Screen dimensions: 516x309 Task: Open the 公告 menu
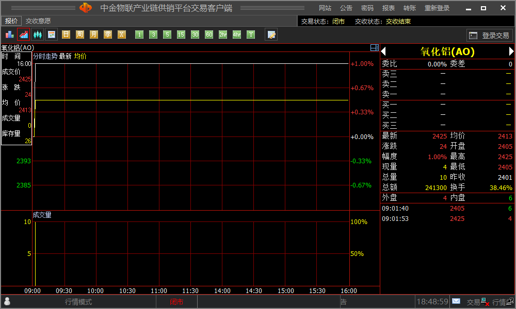coord(346,8)
